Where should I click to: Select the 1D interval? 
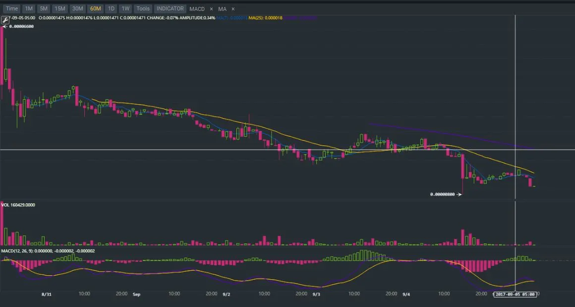[x=111, y=8]
